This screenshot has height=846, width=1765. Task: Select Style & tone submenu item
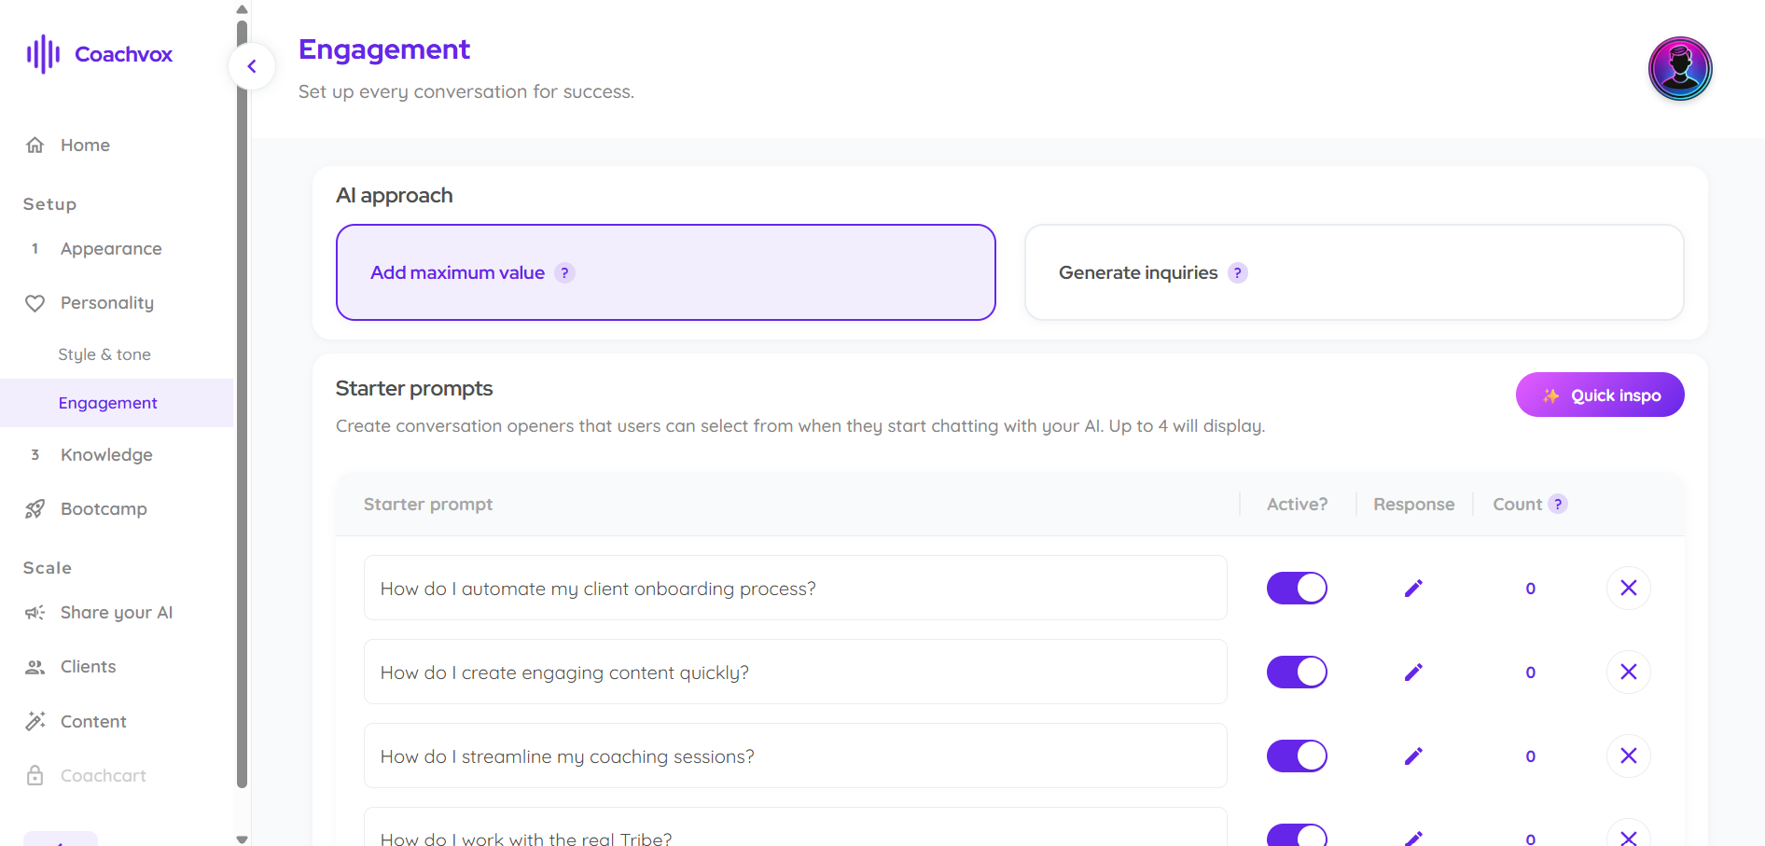(x=104, y=354)
